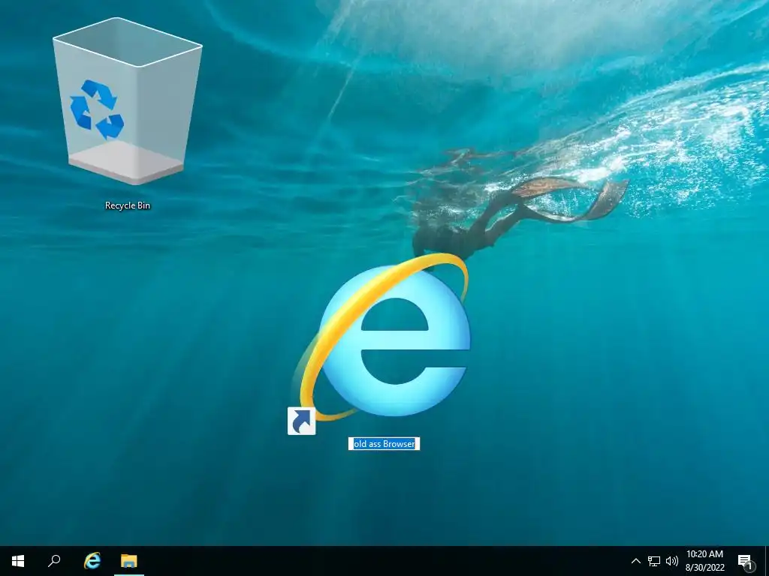Open the network status tray icon
This screenshot has height=576, width=769.
pyautogui.click(x=654, y=561)
